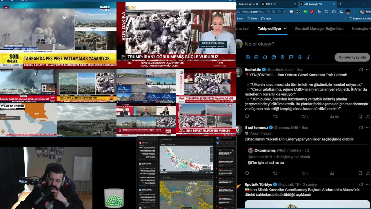
Task: Click the Gönderi yayınla button
Action: click(352, 57)
